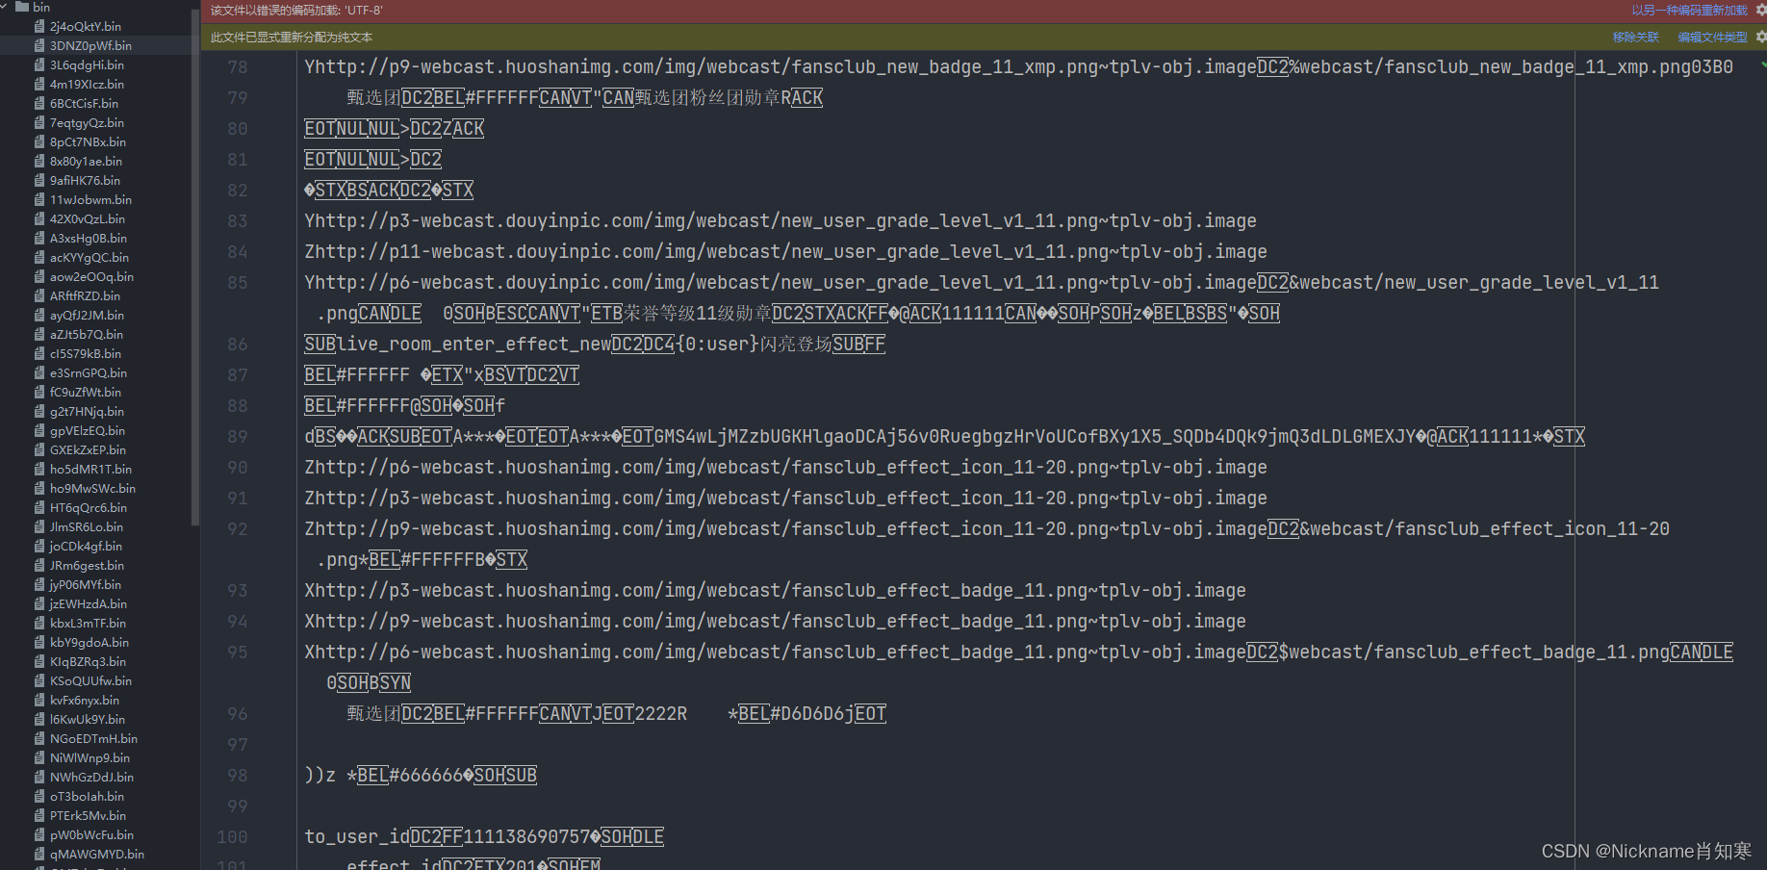Viewport: 1767px width, 870px height.
Task: Open file l6KwUk9Y.bin
Action: pyautogui.click(x=88, y=719)
